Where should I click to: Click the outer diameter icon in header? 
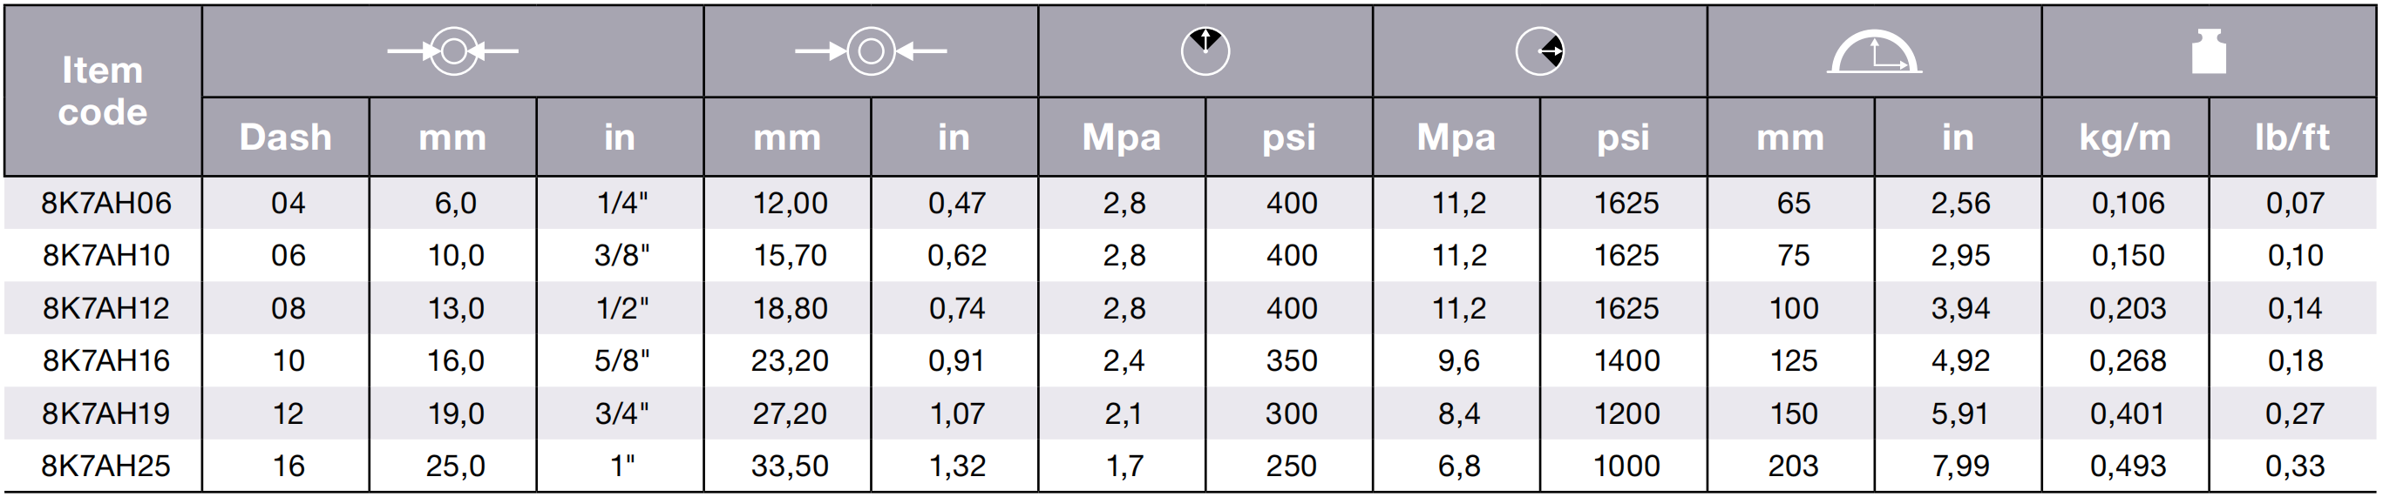coord(871,50)
